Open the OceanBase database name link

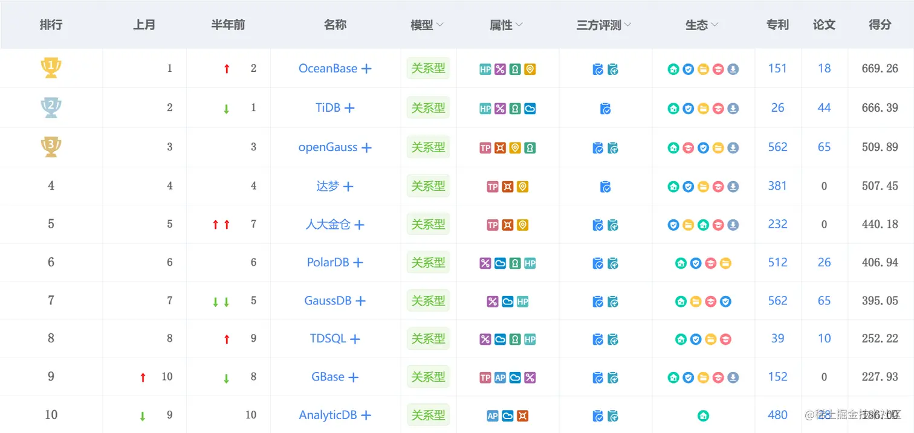pyautogui.click(x=328, y=69)
